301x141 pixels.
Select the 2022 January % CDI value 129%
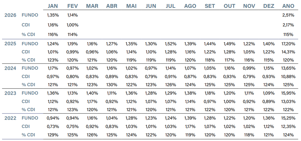point(53,135)
